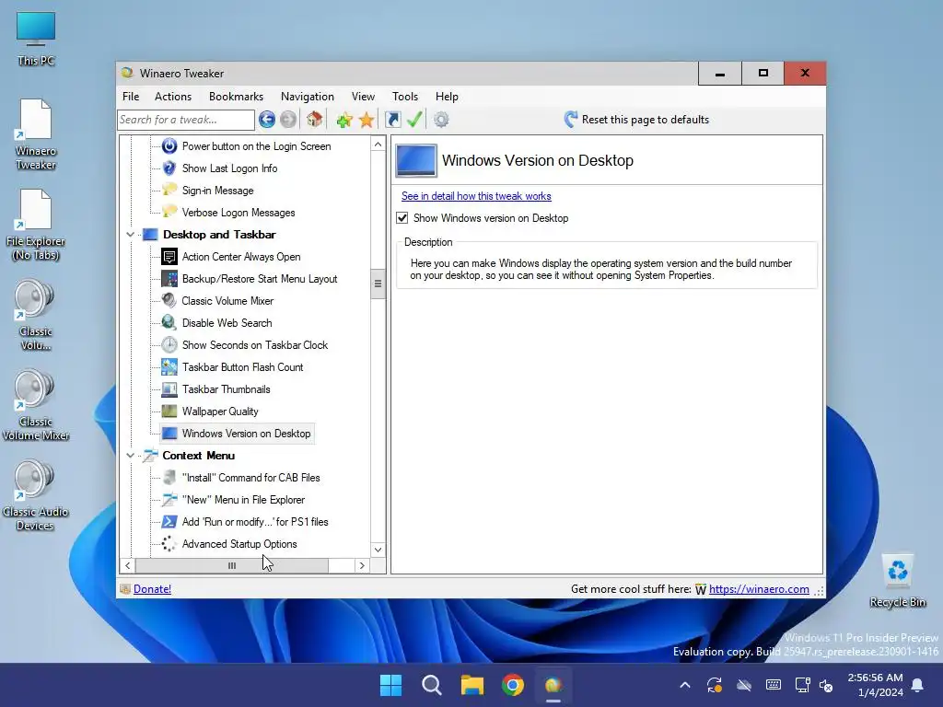943x707 pixels.
Task: Open the File menu
Action: (131, 96)
